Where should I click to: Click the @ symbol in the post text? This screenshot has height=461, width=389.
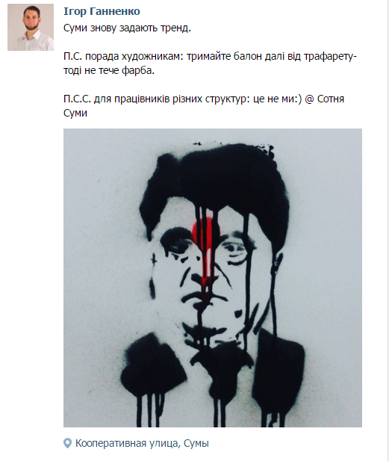[x=309, y=99]
